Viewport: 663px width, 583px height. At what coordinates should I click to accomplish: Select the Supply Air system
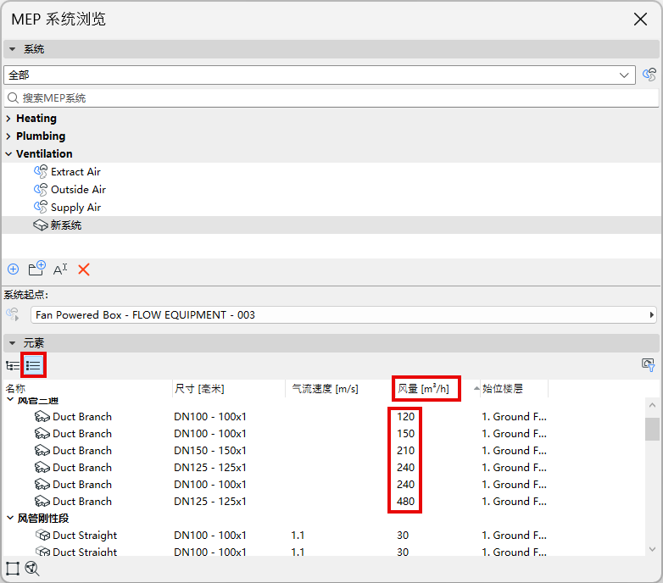331,207
